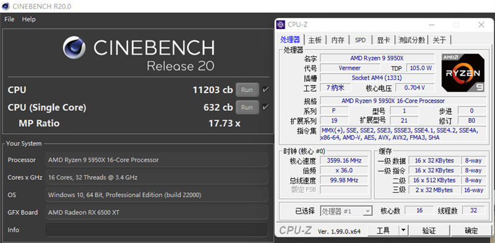This screenshot has height=243, width=495.
Task: Open the Help menu in Cinebench
Action: [x=28, y=19]
